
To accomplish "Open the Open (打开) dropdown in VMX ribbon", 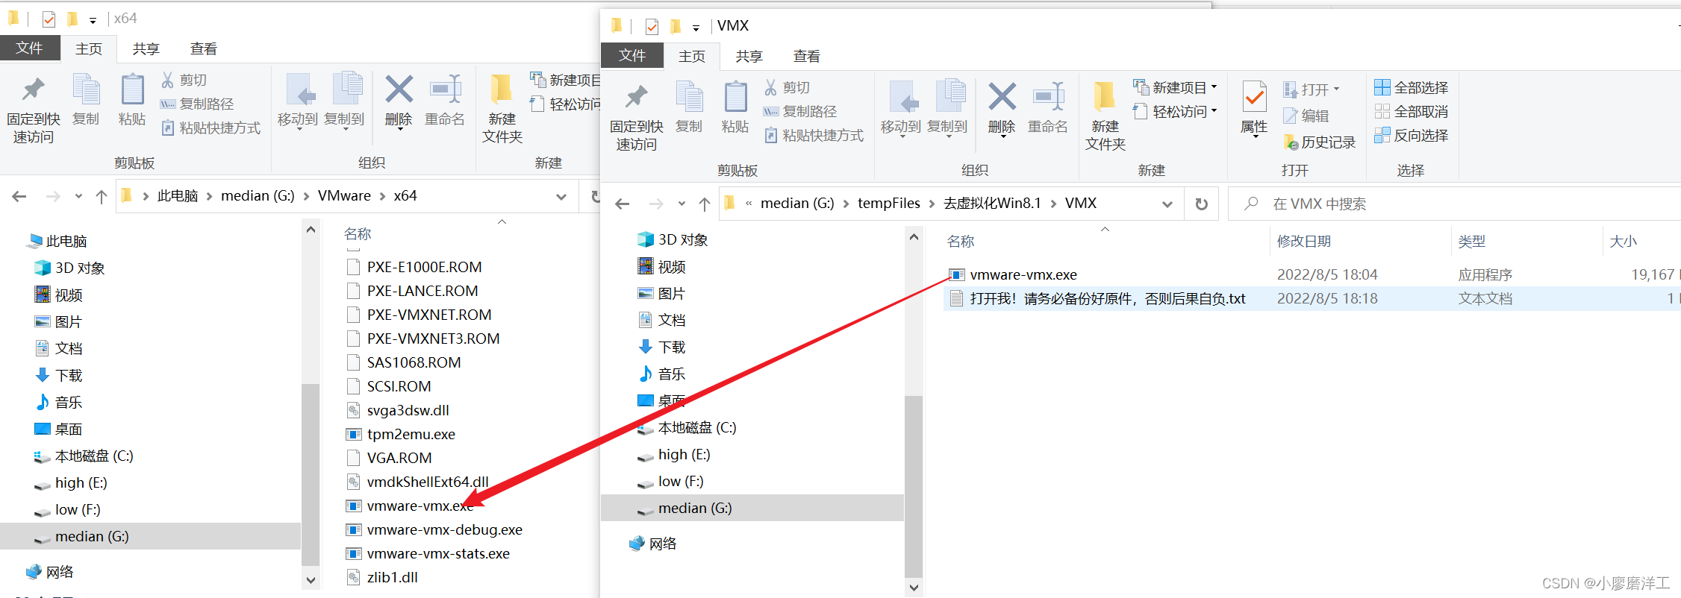I will tap(1311, 89).
